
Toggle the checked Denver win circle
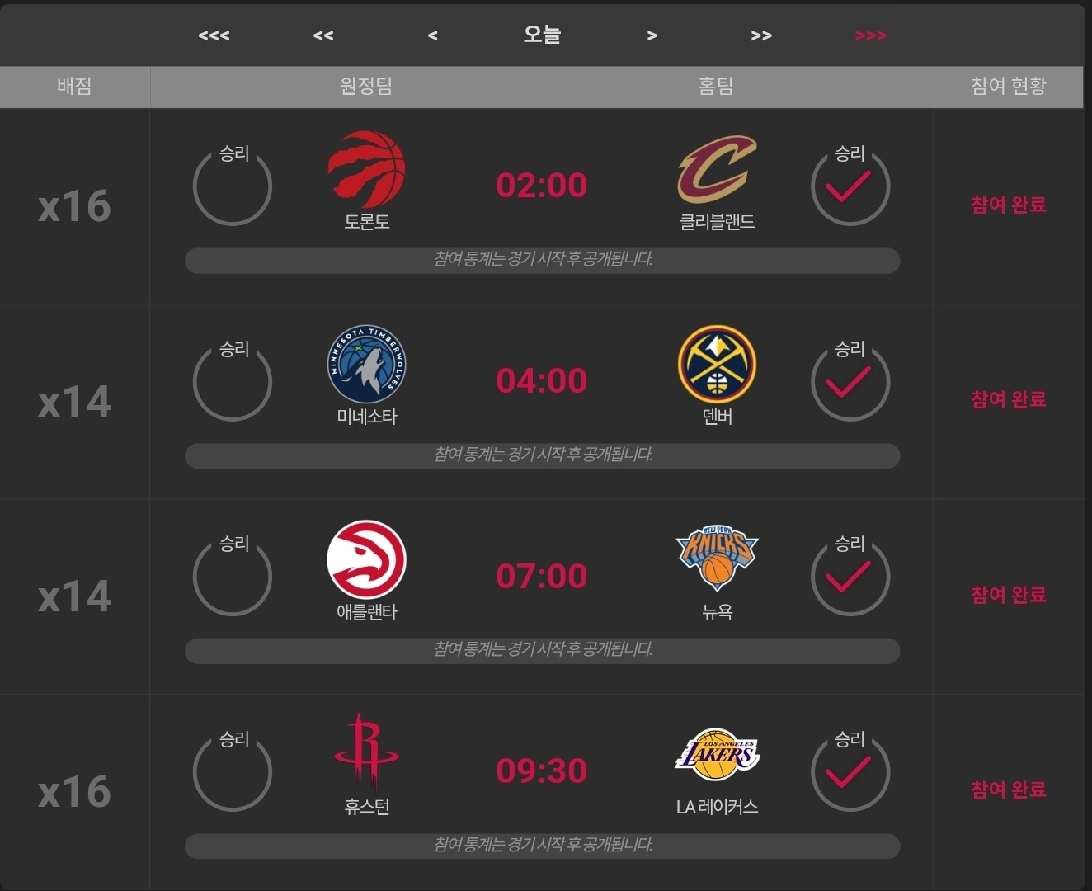[850, 382]
